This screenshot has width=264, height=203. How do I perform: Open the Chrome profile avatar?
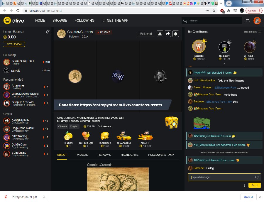pyautogui.click(x=242, y=11)
